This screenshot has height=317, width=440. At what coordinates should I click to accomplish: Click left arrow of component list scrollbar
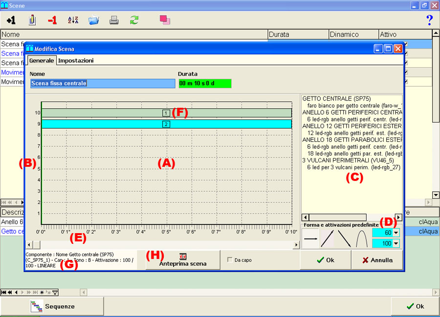point(305,217)
